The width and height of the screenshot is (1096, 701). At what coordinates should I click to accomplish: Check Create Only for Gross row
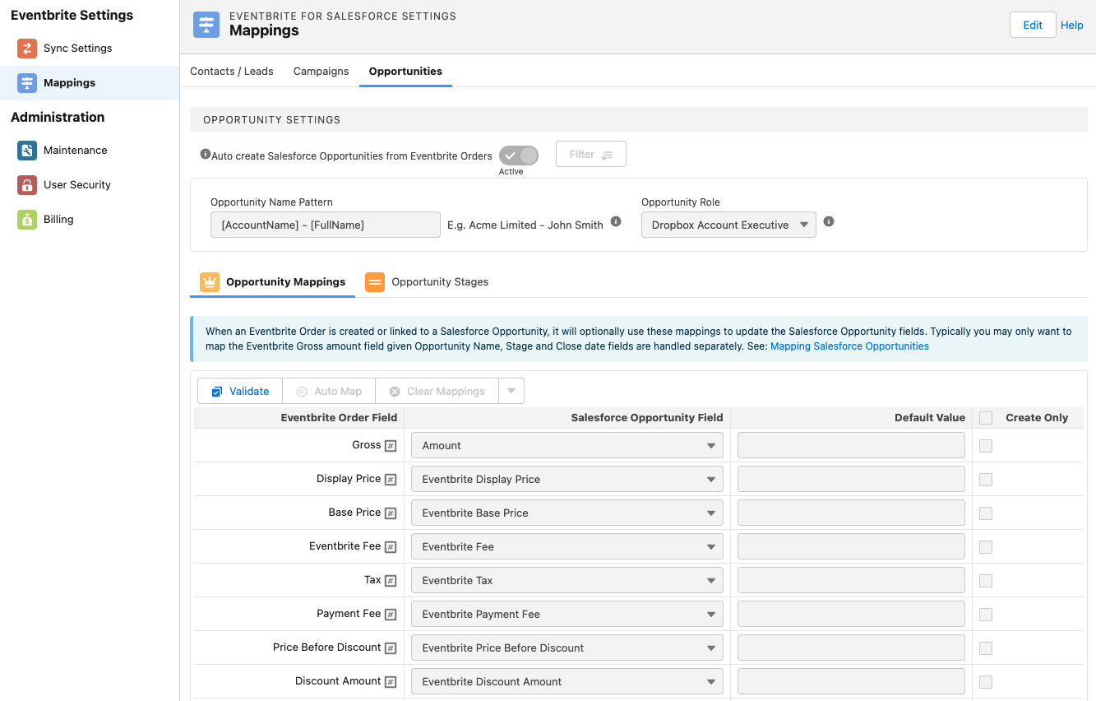point(986,446)
